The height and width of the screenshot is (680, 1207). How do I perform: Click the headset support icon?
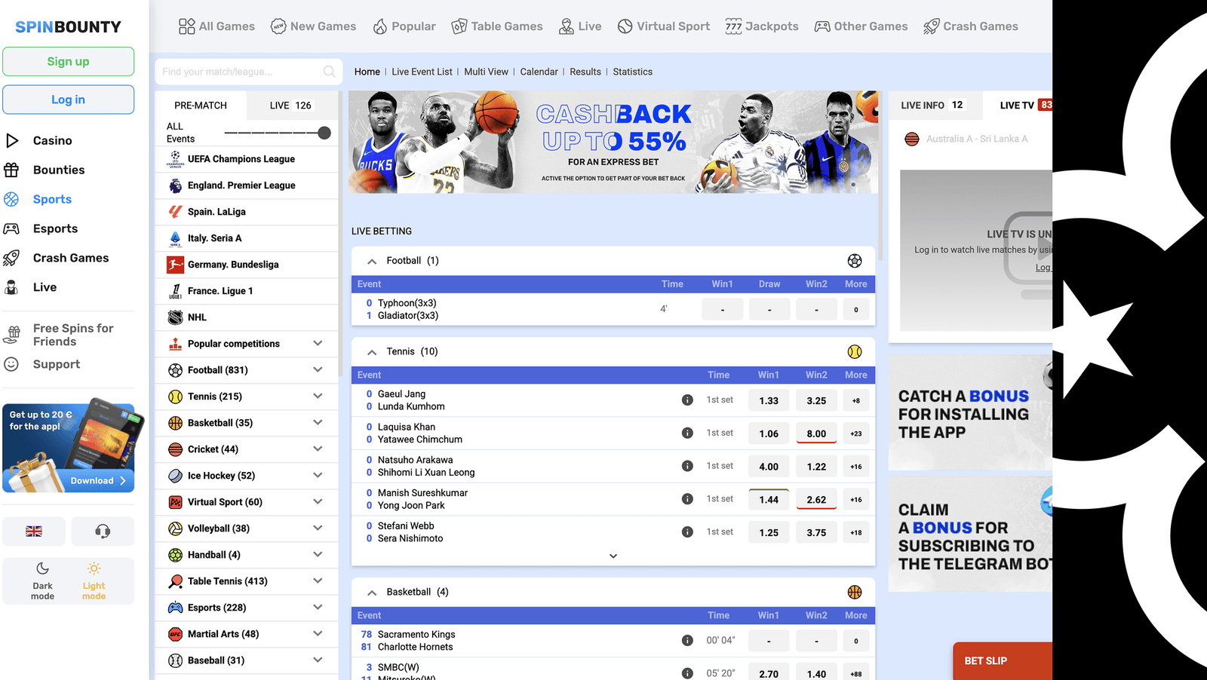point(103,531)
